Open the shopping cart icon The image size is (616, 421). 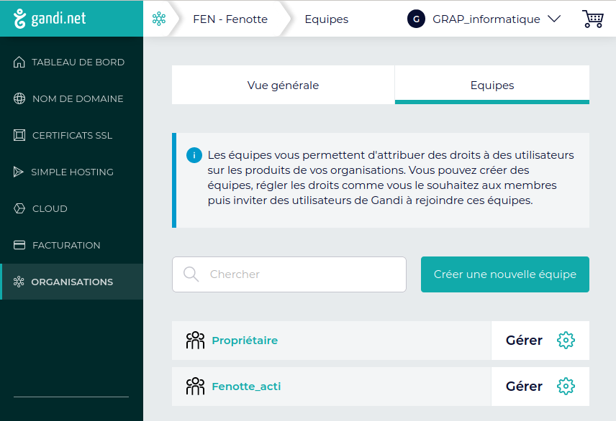[x=592, y=19]
